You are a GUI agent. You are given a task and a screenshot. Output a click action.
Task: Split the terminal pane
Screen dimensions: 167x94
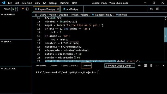[145, 66]
